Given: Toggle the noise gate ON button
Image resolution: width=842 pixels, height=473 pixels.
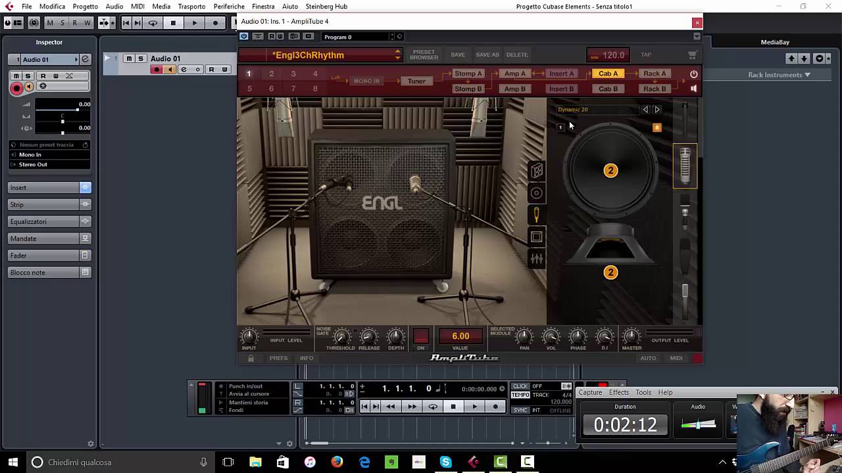Looking at the screenshot, I should click(421, 337).
